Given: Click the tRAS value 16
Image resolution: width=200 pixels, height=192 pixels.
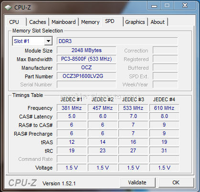Looking at the screenshot, I should 133,142.
